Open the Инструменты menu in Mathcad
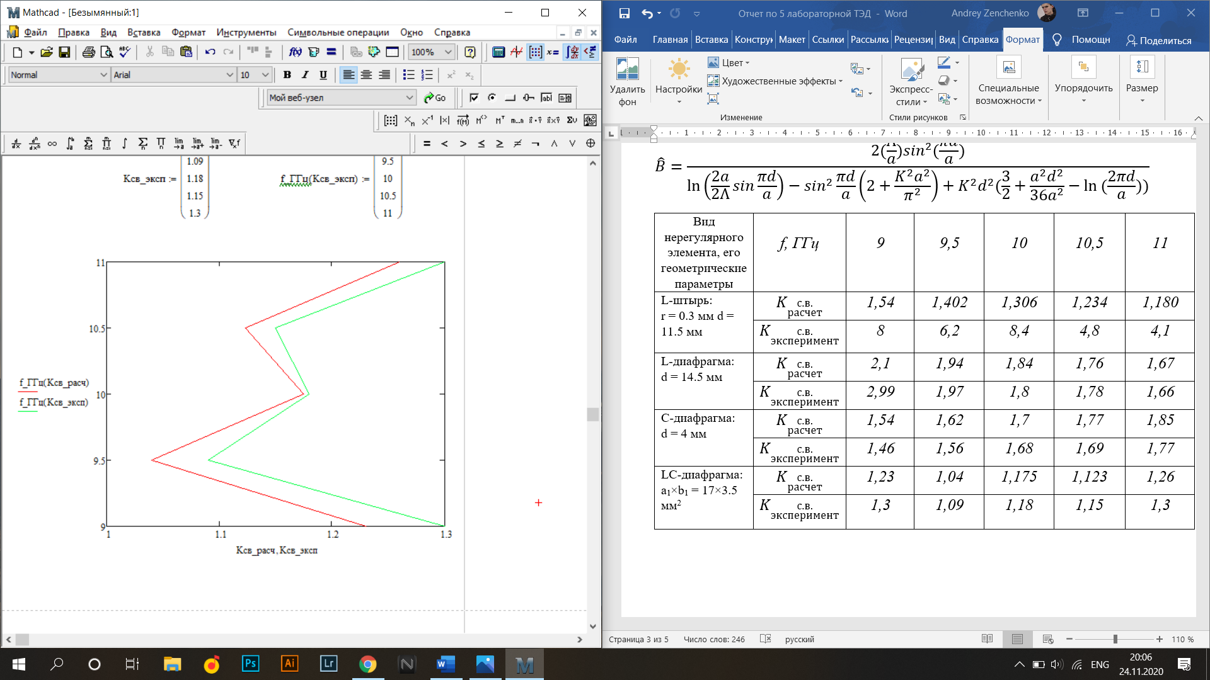The height and width of the screenshot is (680, 1210). tap(246, 33)
